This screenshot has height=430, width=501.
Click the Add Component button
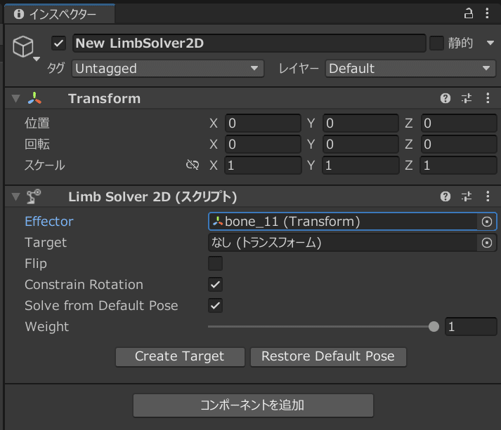[253, 405]
